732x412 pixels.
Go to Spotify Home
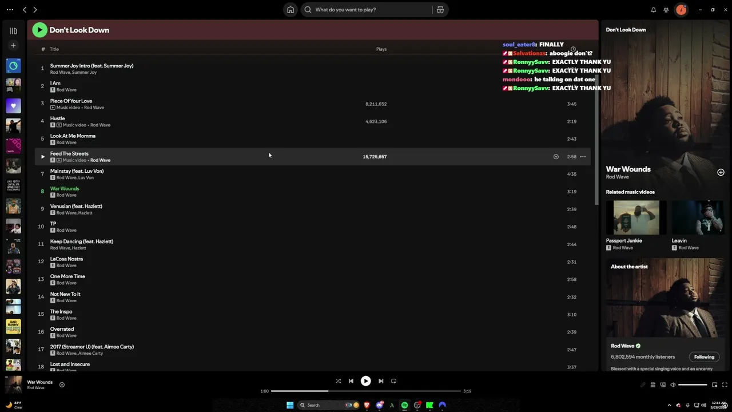[291, 10]
